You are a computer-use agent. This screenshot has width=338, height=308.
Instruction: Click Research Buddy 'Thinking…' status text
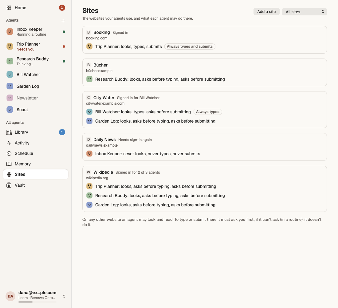pyautogui.click(x=25, y=64)
